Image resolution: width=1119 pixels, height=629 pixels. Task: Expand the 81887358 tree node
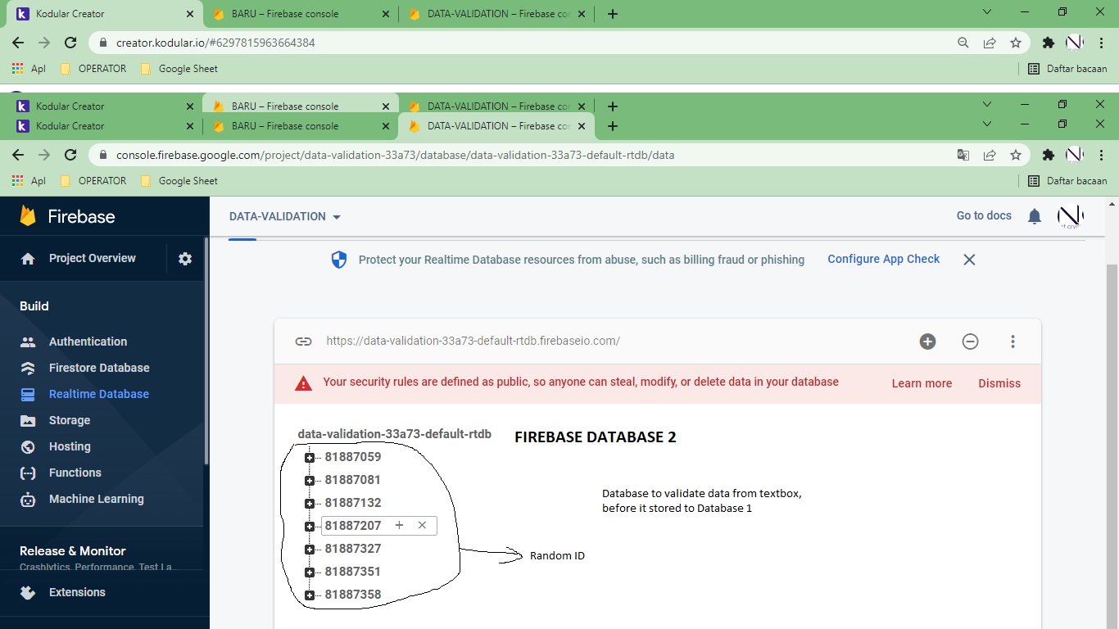pos(310,595)
